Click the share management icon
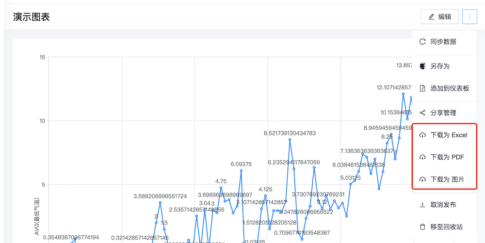This screenshot has height=243, width=485. (422, 113)
